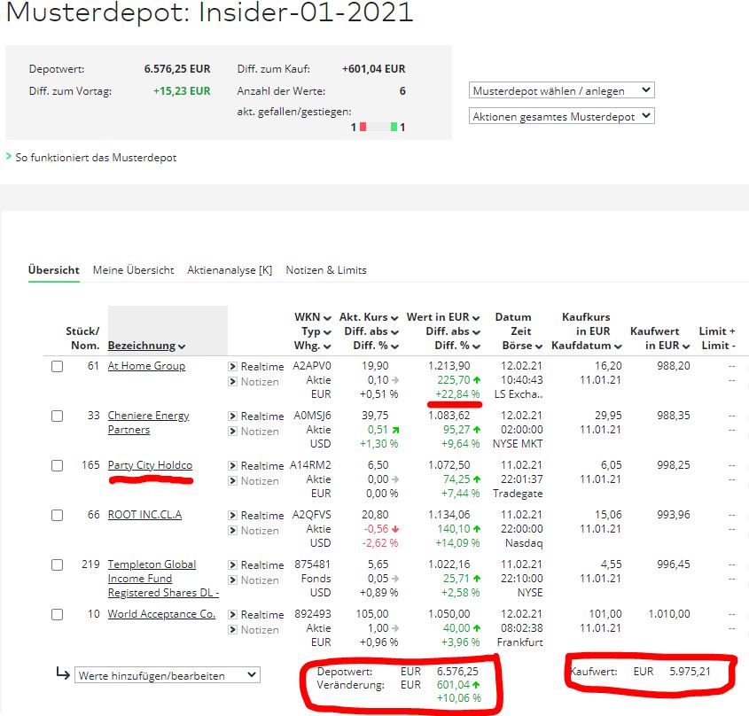Sort by the Typ header
Image resolution: width=749 pixels, height=716 pixels.
click(x=316, y=331)
